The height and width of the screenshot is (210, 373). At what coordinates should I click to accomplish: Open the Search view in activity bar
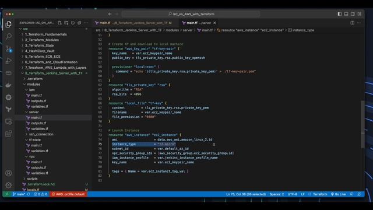point(9,36)
